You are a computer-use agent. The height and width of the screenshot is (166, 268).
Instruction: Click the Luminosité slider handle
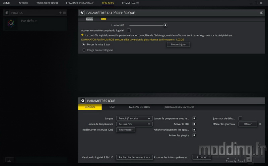point(165,25)
